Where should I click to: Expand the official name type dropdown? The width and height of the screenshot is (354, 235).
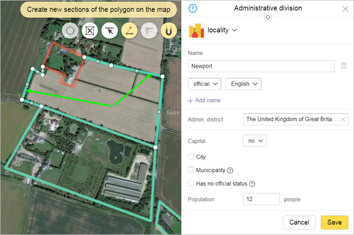point(204,84)
